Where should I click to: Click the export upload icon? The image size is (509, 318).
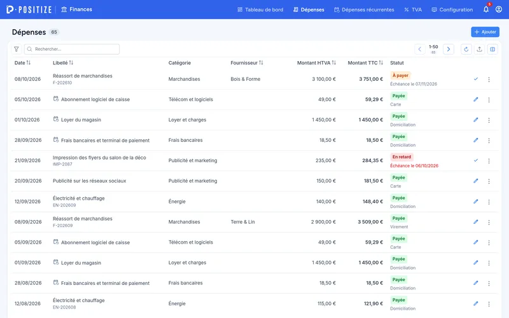coord(480,50)
